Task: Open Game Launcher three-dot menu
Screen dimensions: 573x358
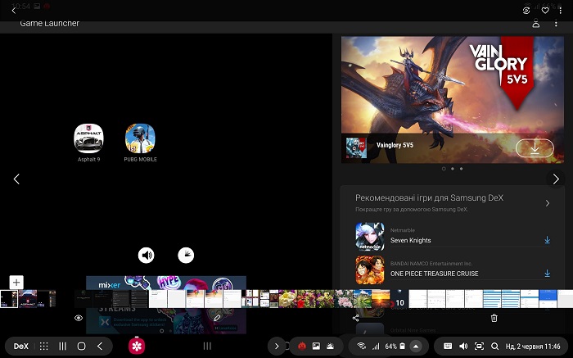Action: pos(556,24)
